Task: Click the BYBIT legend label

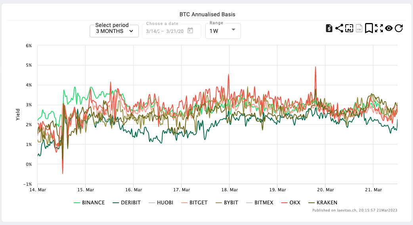Action: pos(231,203)
